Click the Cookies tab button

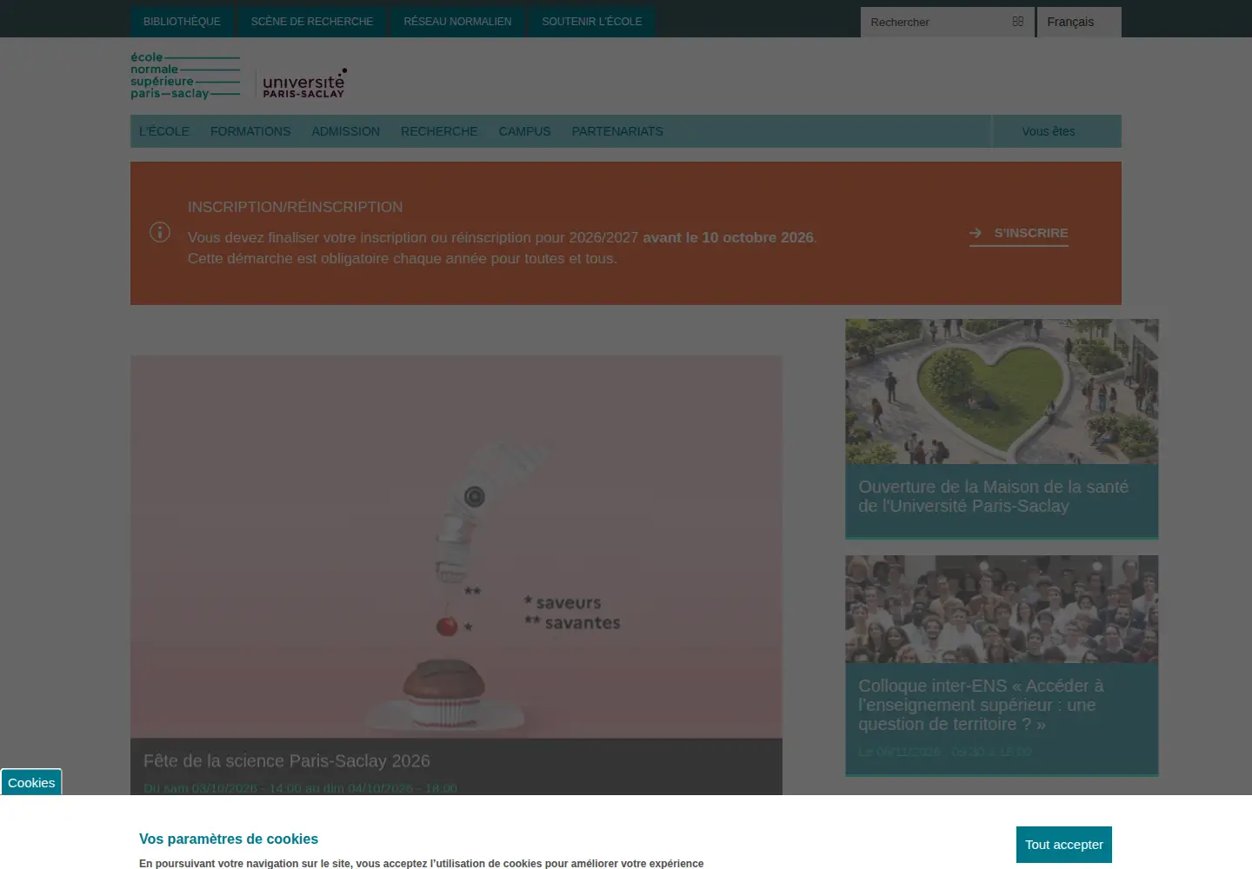(31, 782)
